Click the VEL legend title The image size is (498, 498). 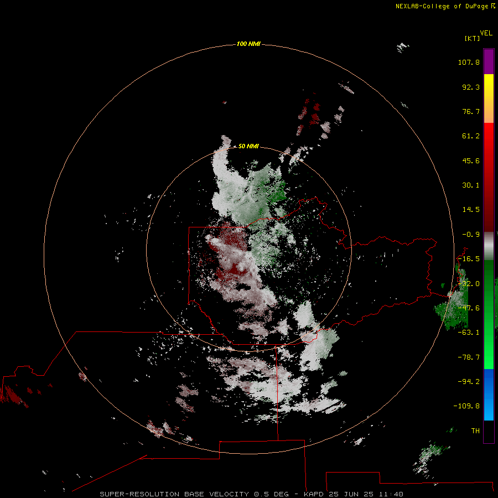(x=486, y=33)
